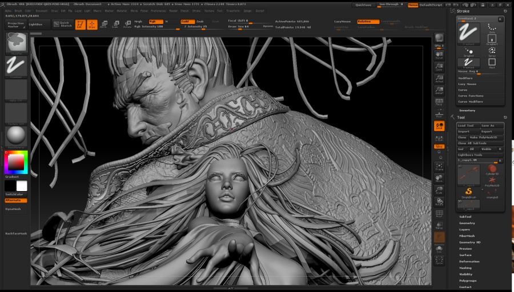Open the Freehand stroke selector on left shelf

pyautogui.click(x=16, y=67)
